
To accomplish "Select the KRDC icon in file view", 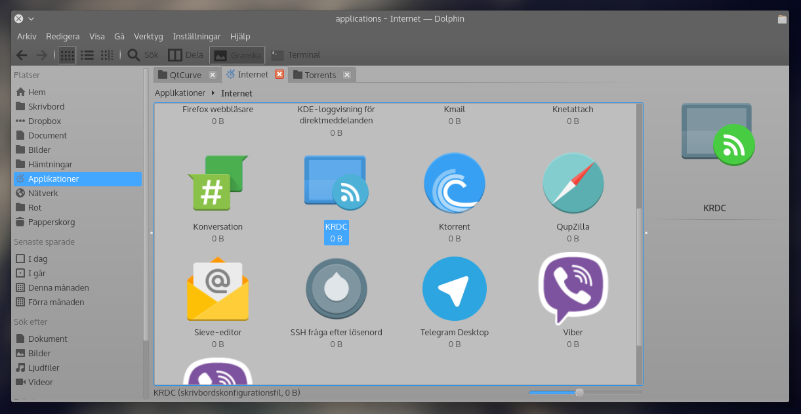I will point(336,183).
